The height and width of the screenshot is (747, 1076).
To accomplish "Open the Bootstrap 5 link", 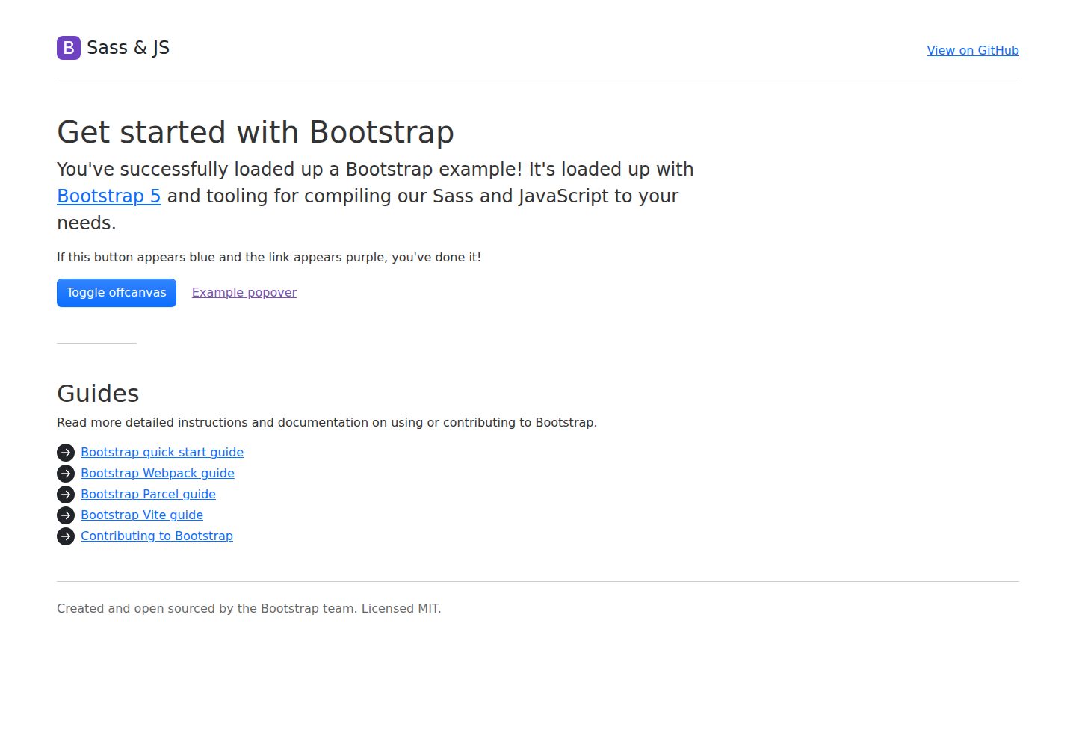I will coord(109,196).
